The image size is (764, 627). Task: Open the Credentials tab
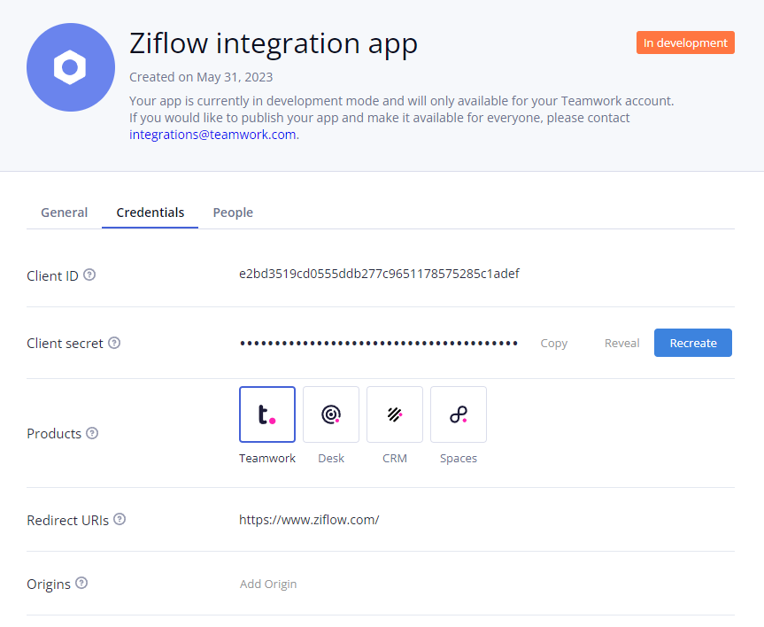[x=150, y=213]
